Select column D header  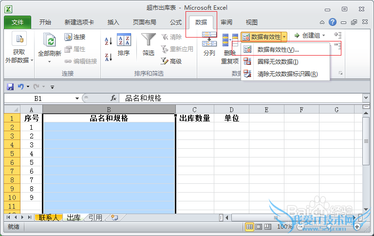click(x=231, y=109)
